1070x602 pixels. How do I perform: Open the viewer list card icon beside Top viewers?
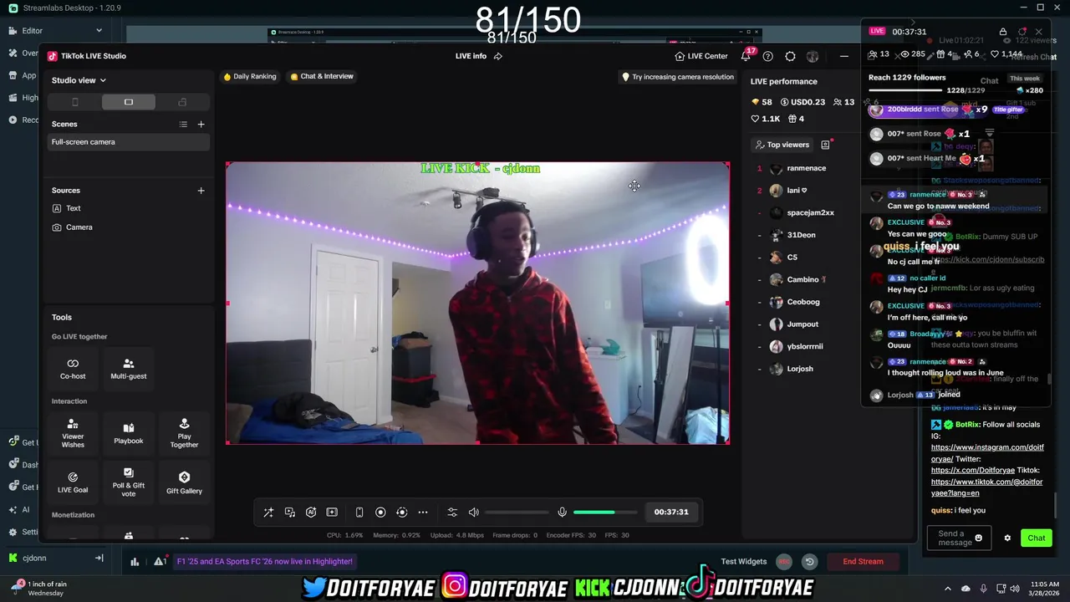[825, 145]
